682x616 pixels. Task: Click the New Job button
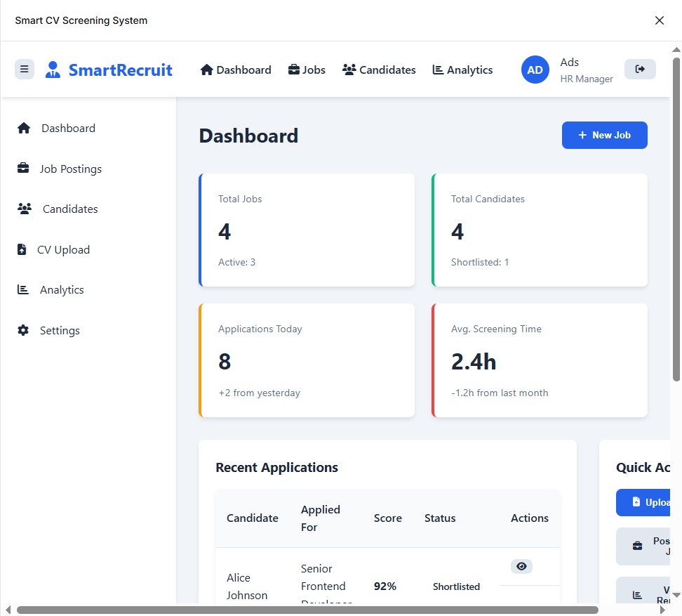[604, 135]
